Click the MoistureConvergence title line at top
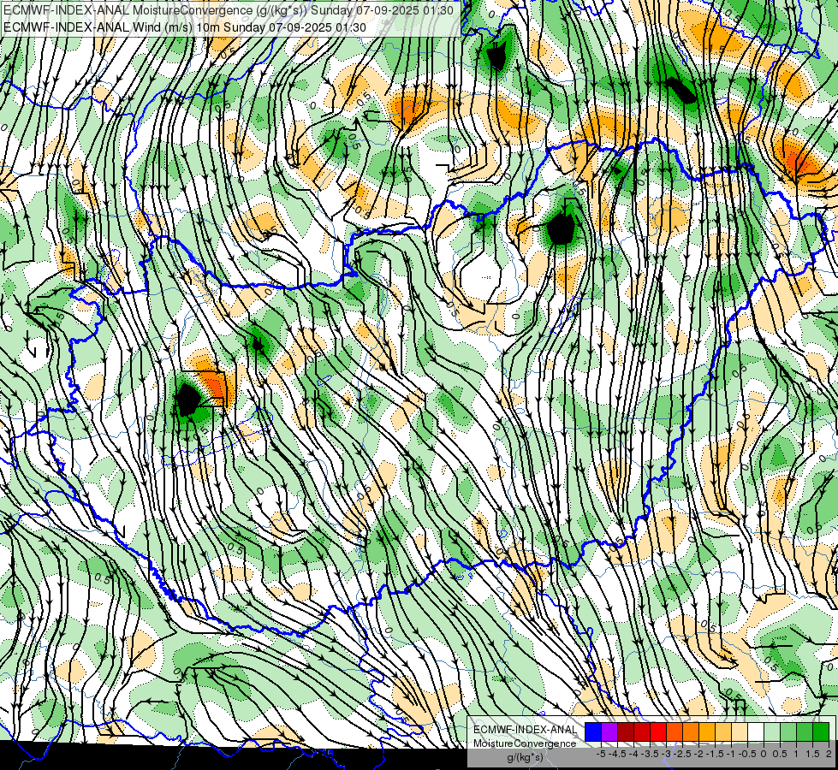 (x=229, y=10)
